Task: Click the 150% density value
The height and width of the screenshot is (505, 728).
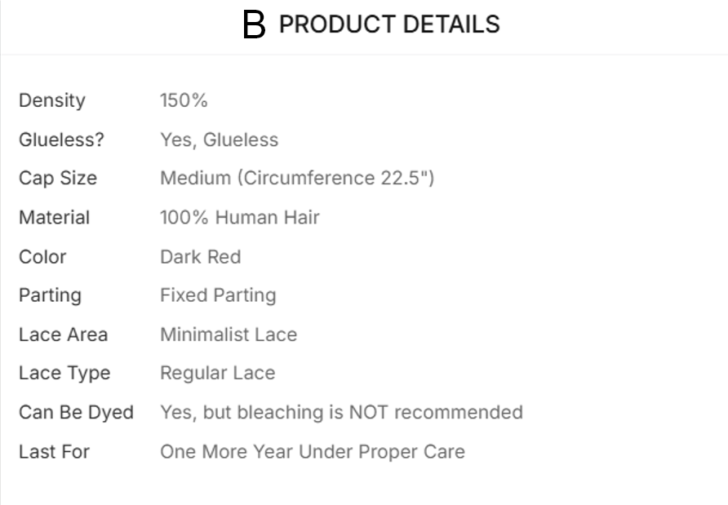Action: [x=184, y=100]
